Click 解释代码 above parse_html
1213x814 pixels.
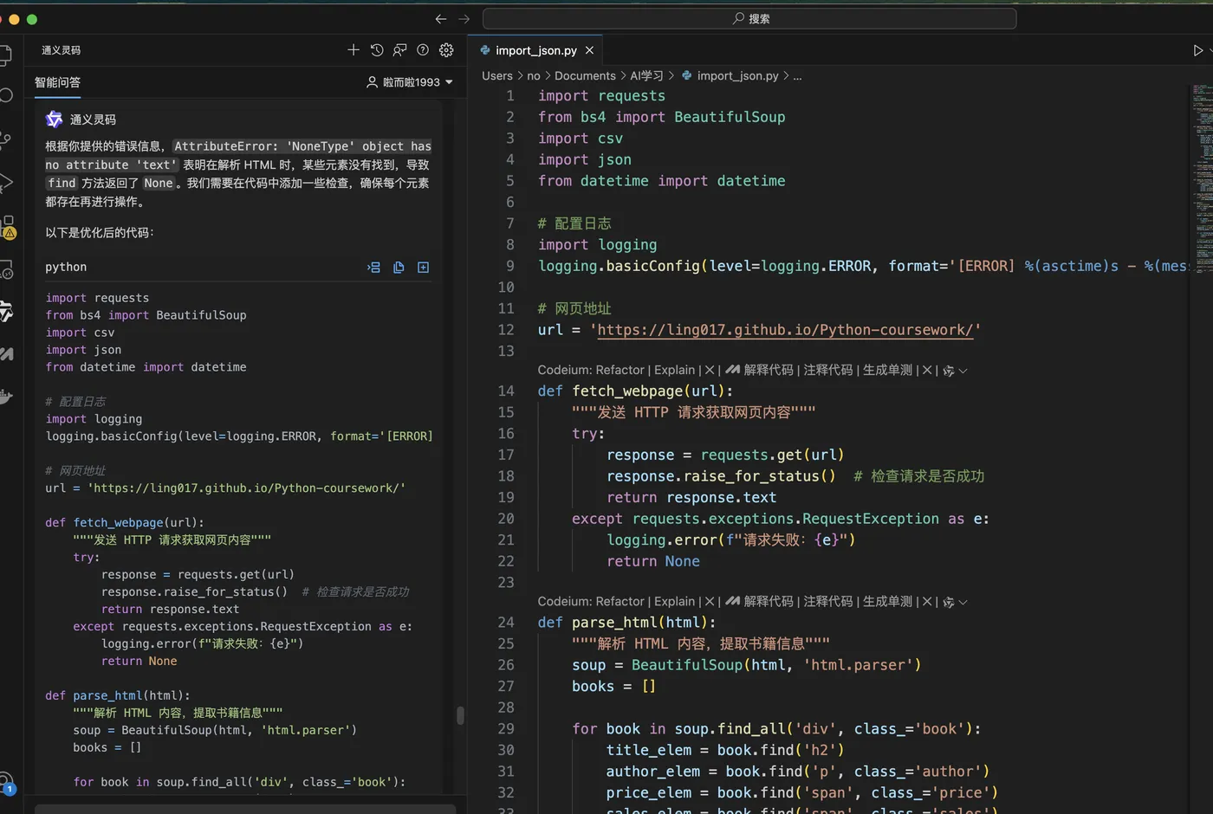[768, 601]
